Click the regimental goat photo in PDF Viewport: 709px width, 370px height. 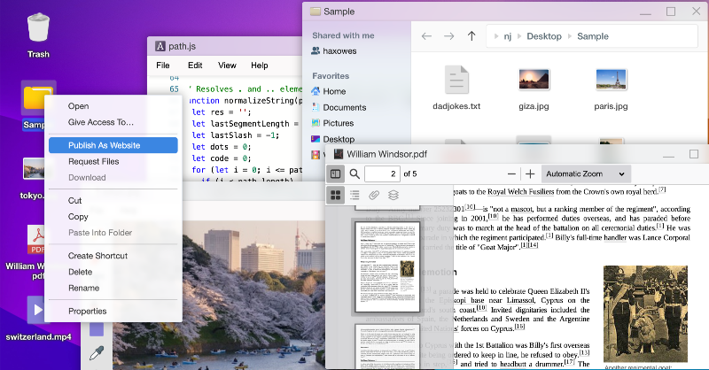pyautogui.click(x=645, y=314)
